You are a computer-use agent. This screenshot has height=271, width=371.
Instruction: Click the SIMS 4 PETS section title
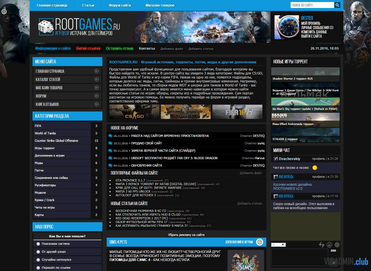[118, 242]
